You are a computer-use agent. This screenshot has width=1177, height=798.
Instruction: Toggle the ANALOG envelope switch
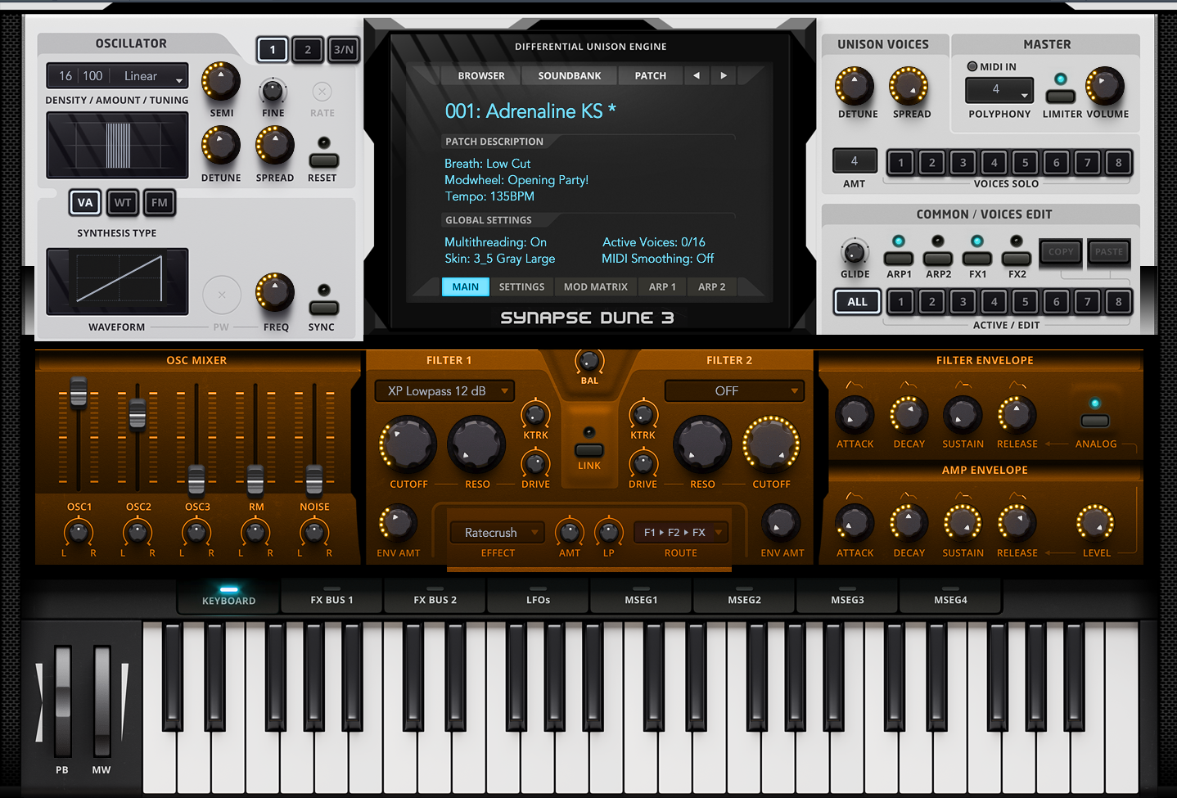point(1095,421)
